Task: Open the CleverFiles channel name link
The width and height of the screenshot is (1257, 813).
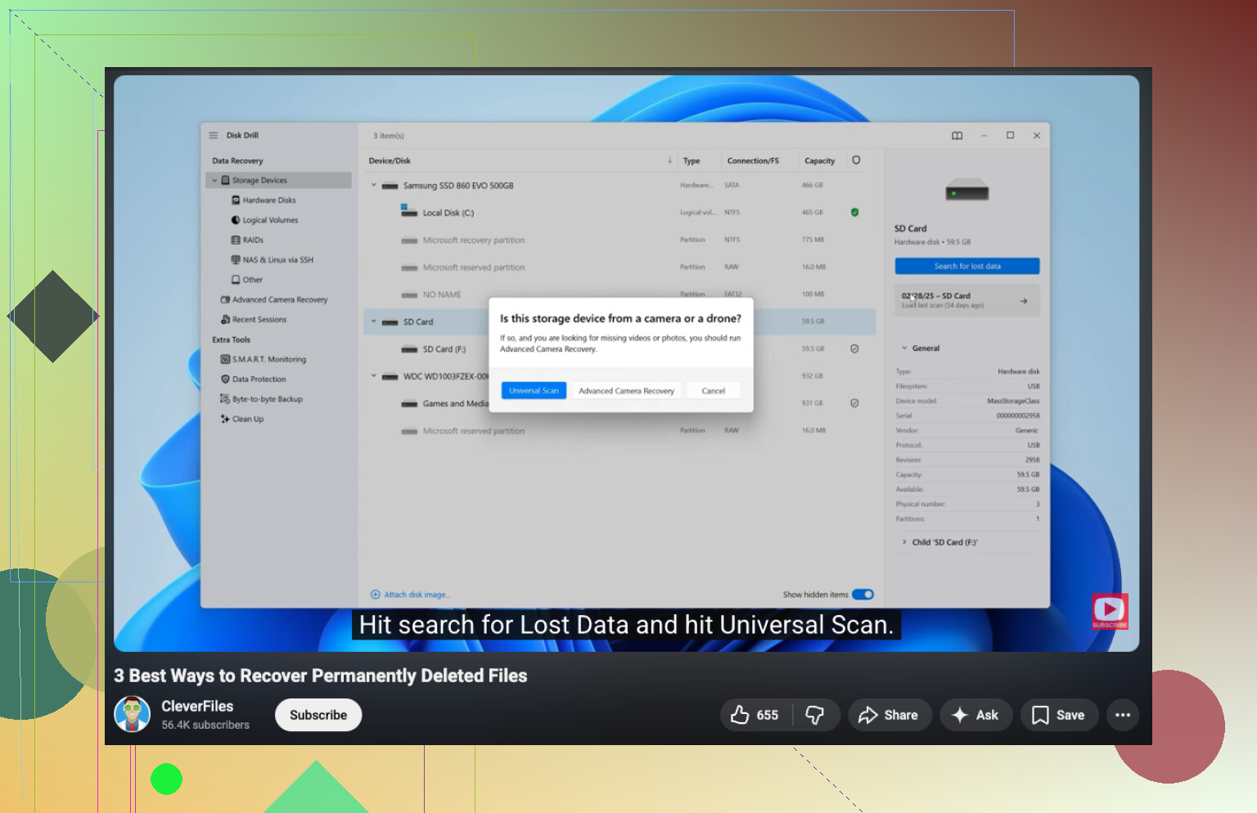Action: (x=197, y=706)
